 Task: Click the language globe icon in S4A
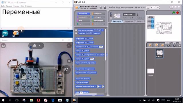101,7
